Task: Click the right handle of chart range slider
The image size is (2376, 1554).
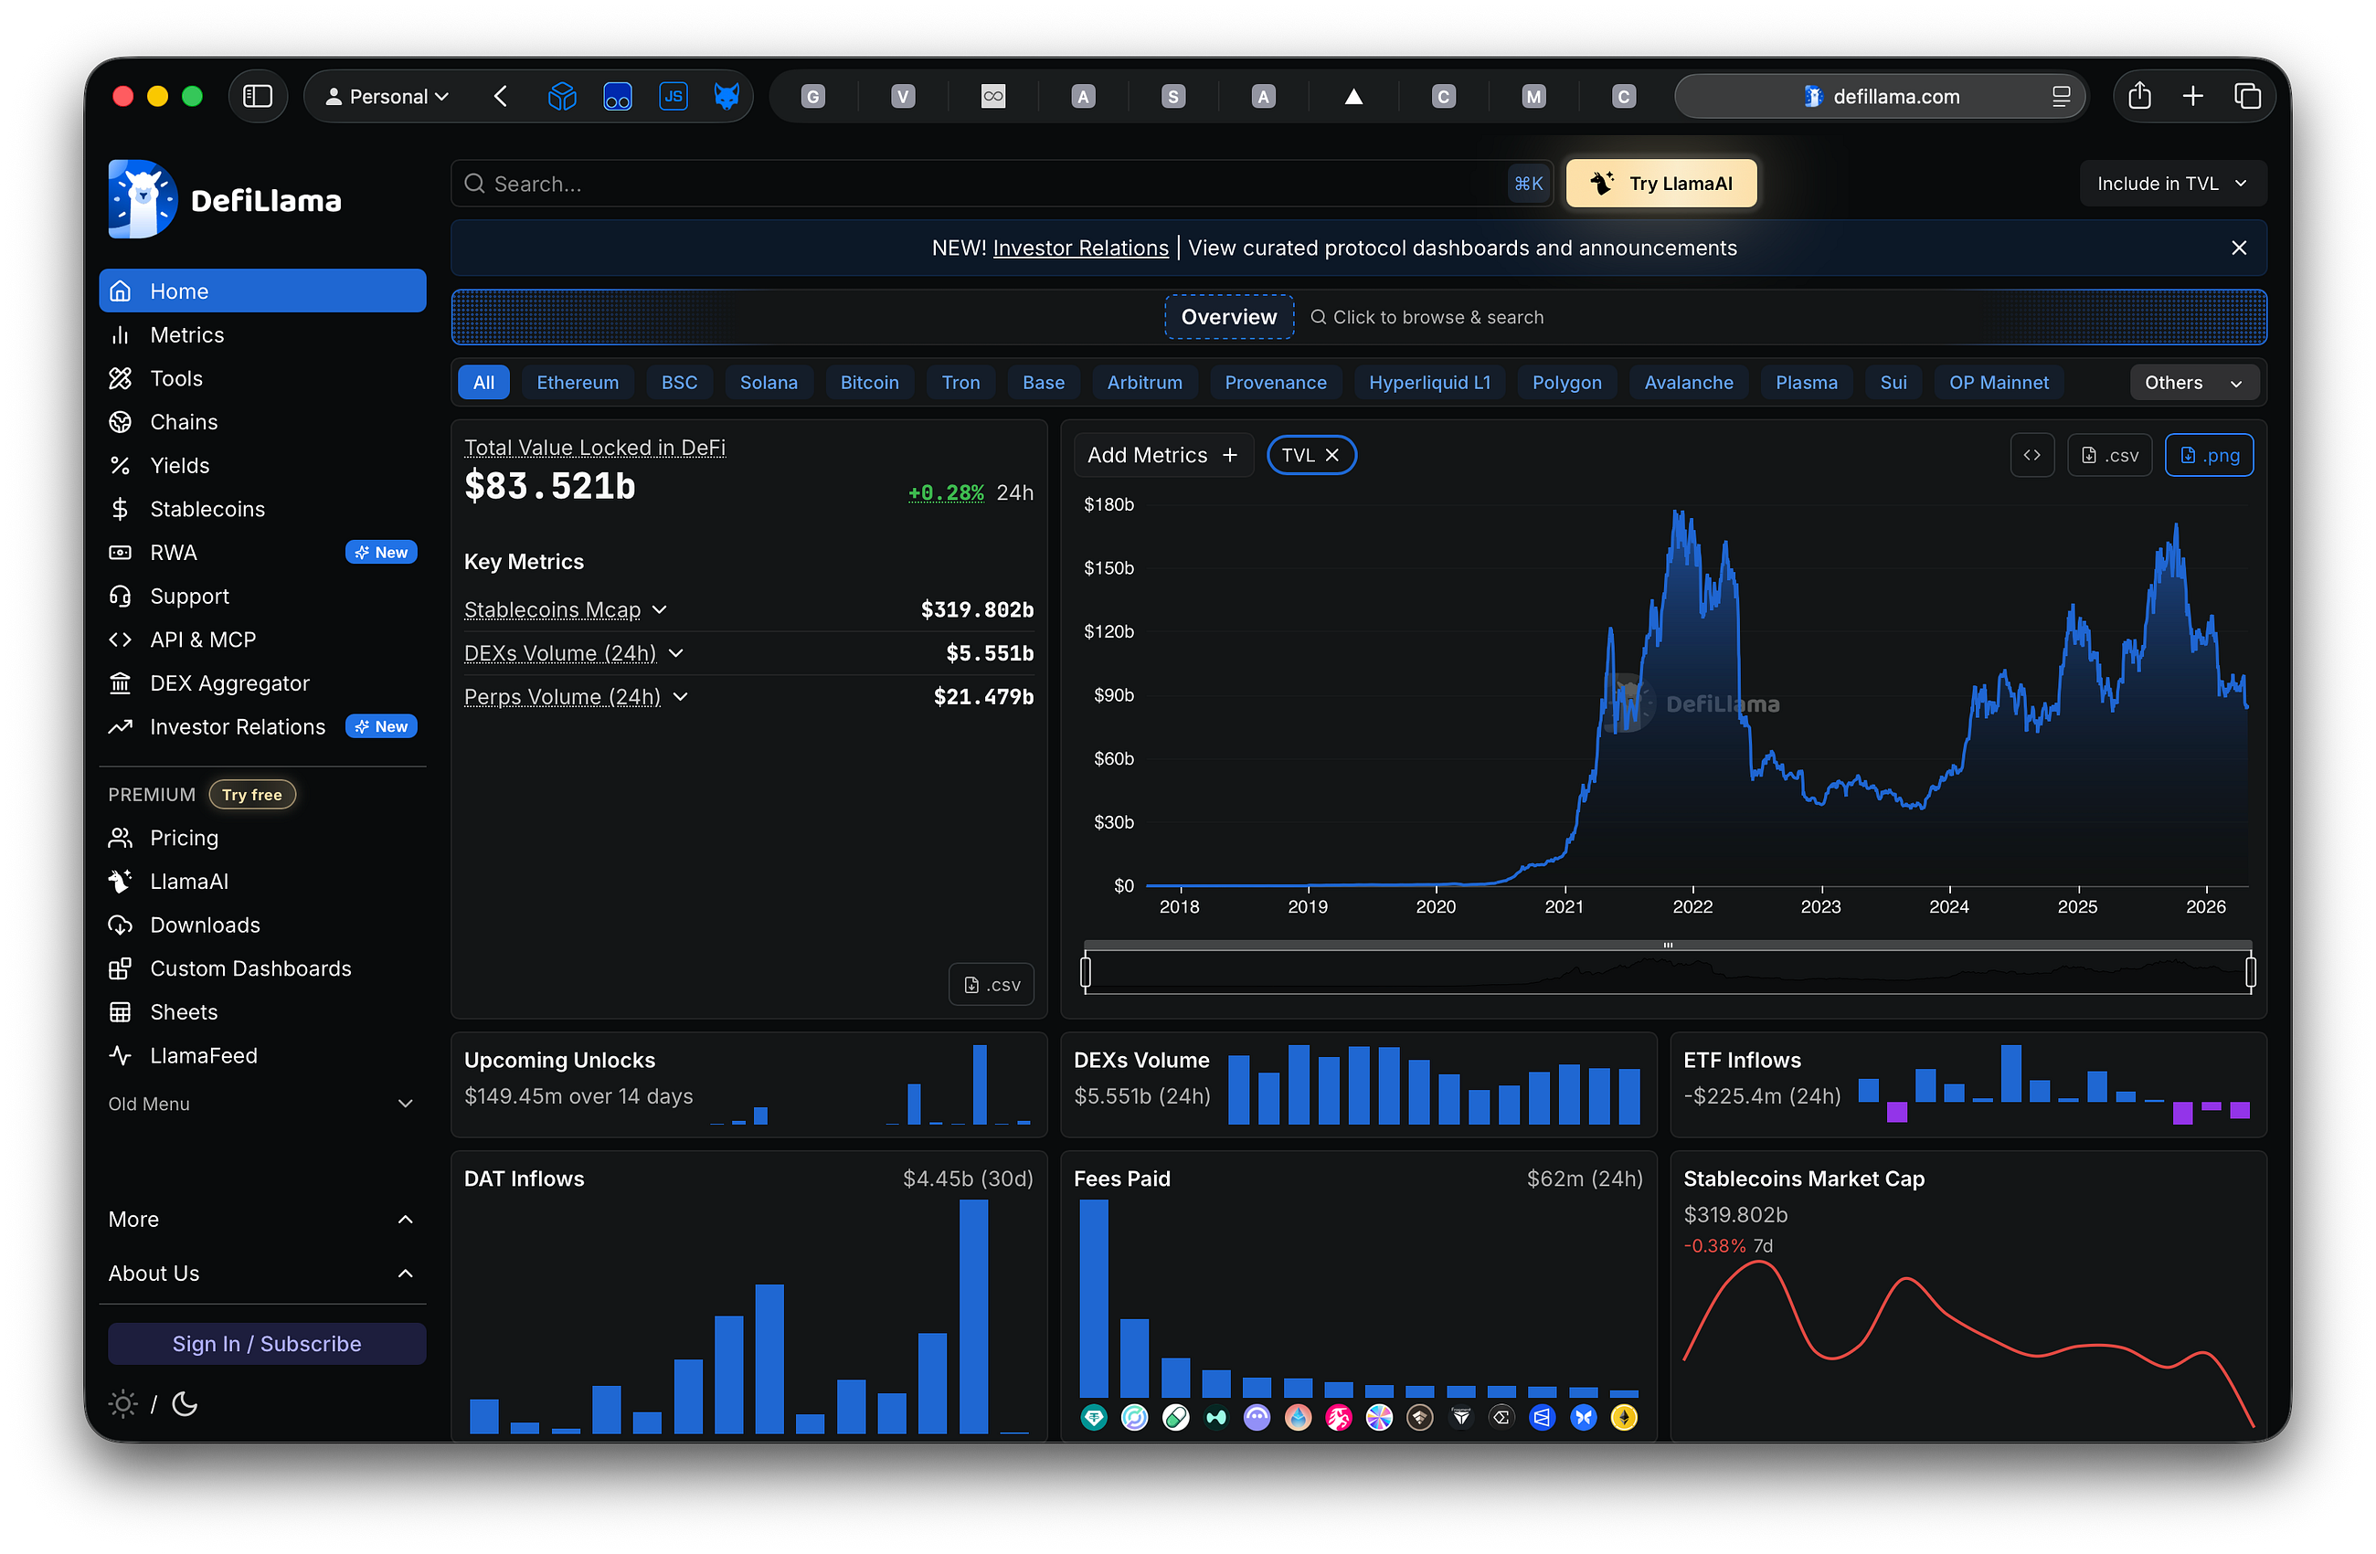Action: 2251,971
